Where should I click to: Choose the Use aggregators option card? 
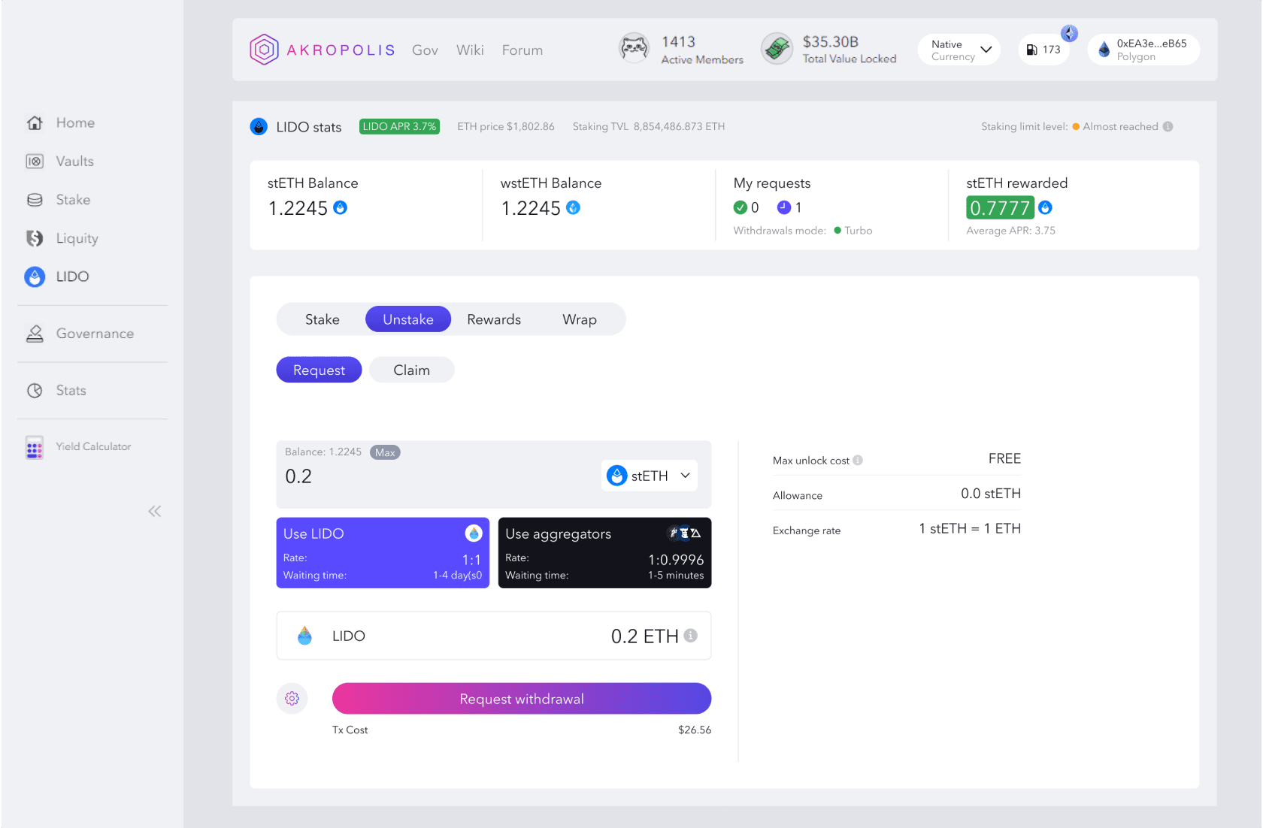(x=604, y=553)
